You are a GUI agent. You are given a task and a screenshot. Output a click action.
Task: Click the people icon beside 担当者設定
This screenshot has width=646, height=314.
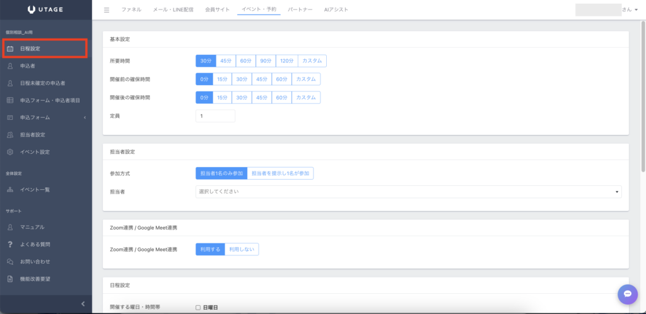(x=10, y=135)
